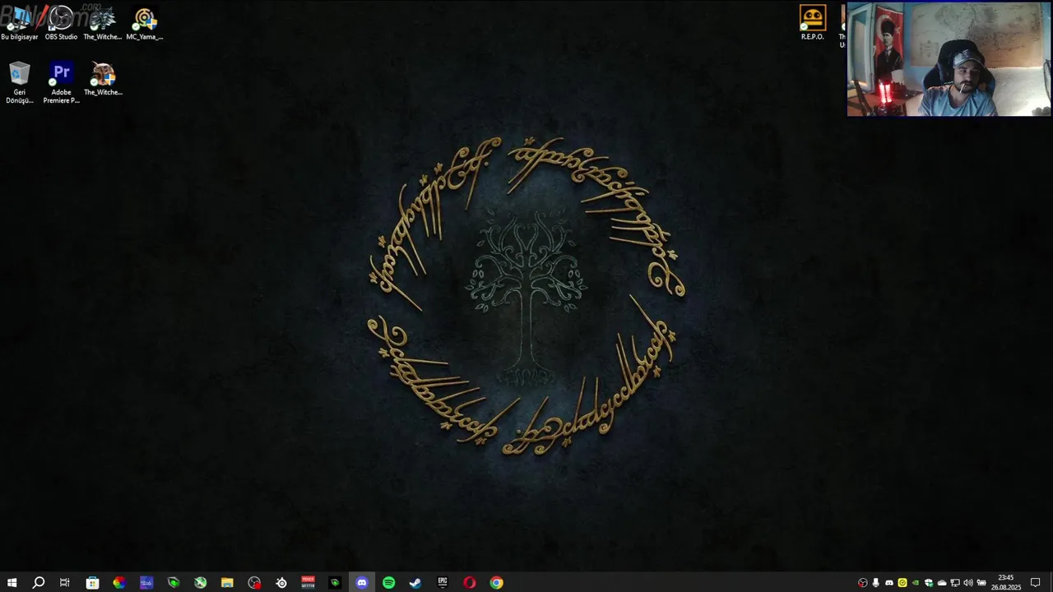Select the MC_Yama desktop icon
Image resolution: width=1053 pixels, height=592 pixels.
click(x=145, y=23)
